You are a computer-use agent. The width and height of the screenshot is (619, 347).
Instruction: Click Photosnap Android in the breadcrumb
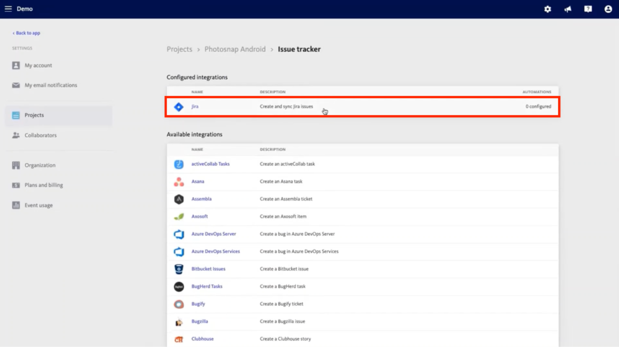click(235, 49)
